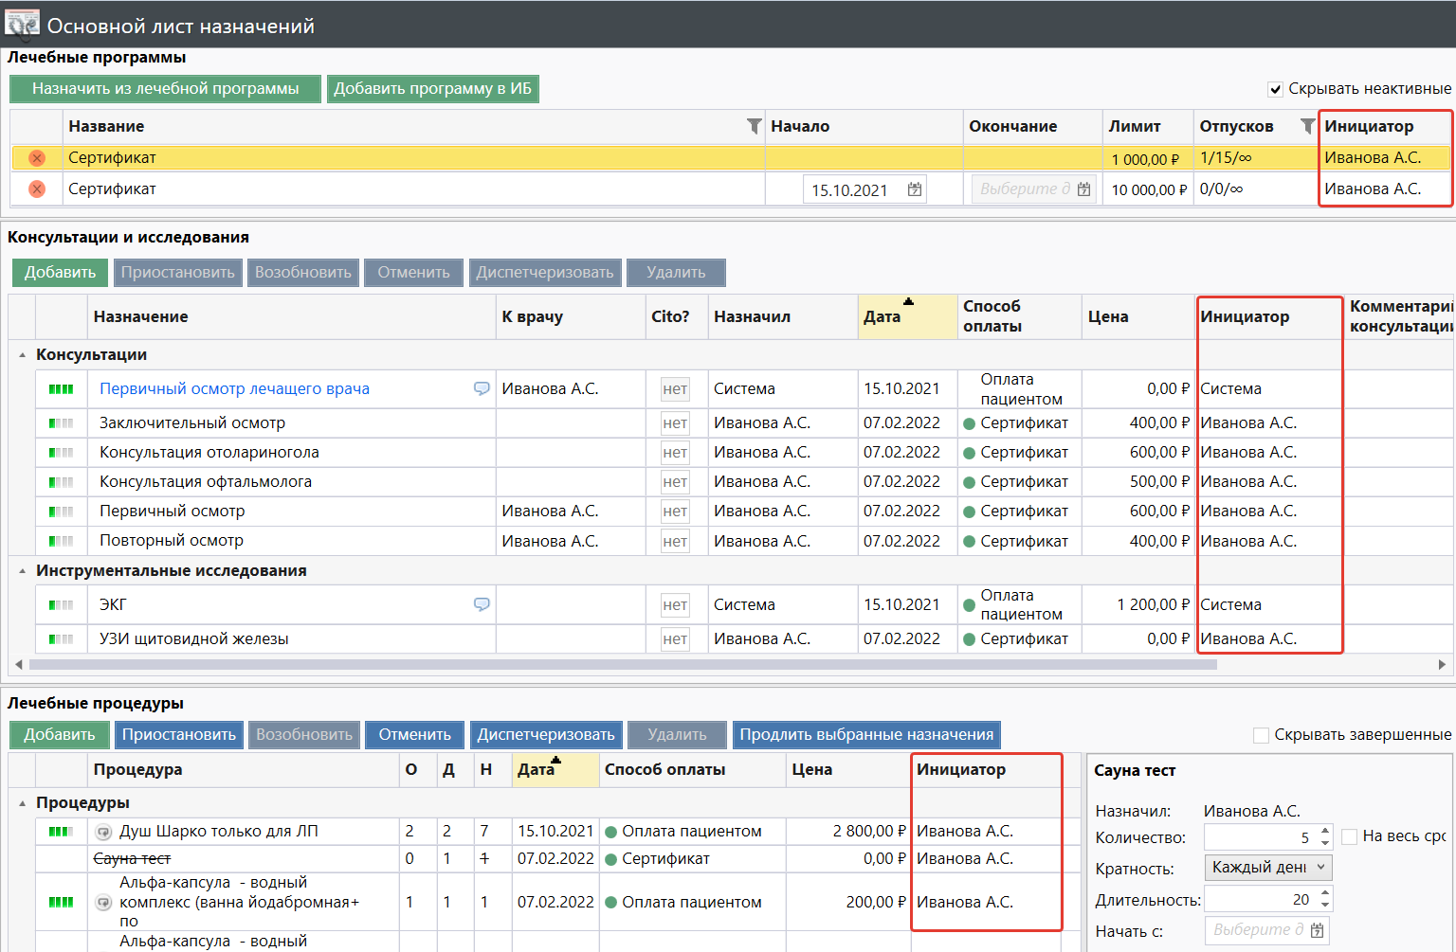Open Первичный осмотр лечащего врача link
1456x952 pixels.
tap(234, 388)
